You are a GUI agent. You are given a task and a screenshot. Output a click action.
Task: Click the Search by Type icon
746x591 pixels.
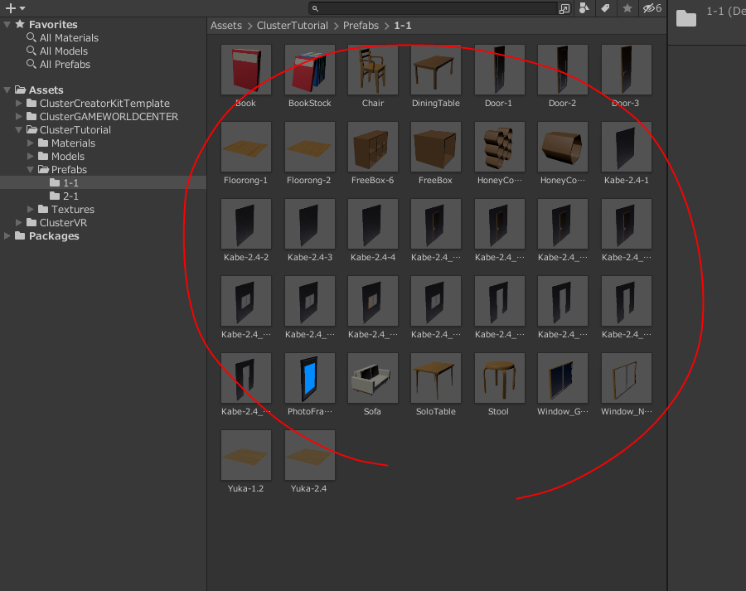point(584,8)
